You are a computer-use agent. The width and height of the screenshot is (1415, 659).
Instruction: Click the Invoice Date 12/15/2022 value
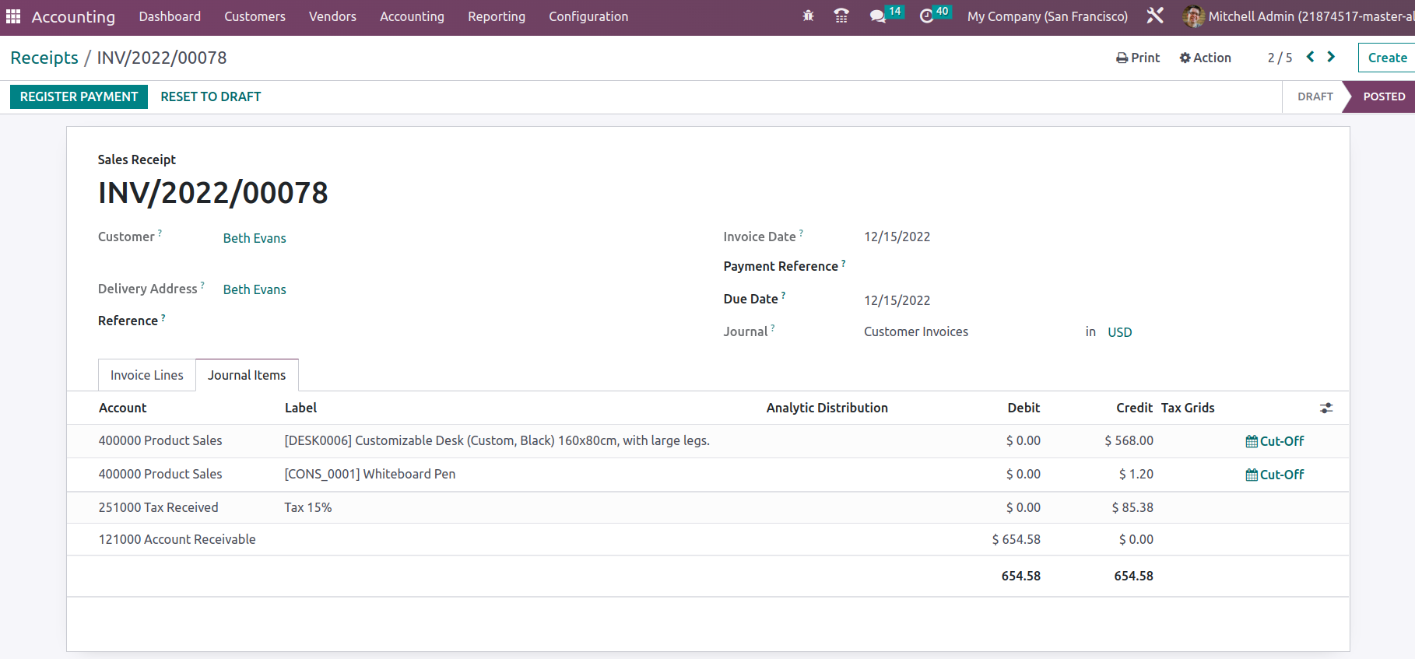pyautogui.click(x=897, y=237)
